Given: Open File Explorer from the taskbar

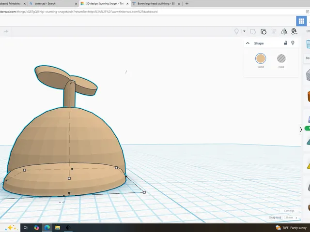Looking at the screenshot, I should pyautogui.click(x=58, y=228).
